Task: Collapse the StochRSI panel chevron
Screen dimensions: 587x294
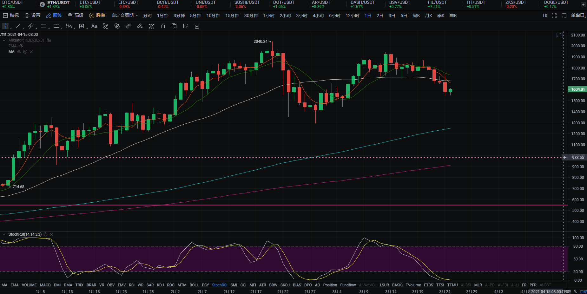Action: tap(4, 234)
